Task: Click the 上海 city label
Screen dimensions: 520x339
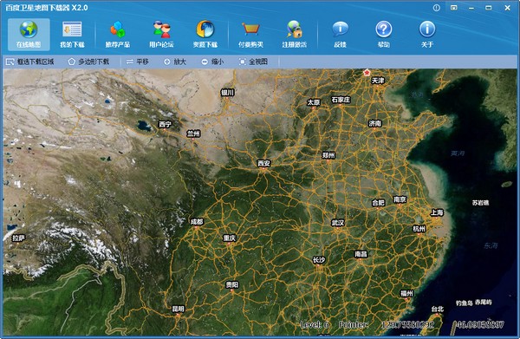Action: click(x=437, y=212)
